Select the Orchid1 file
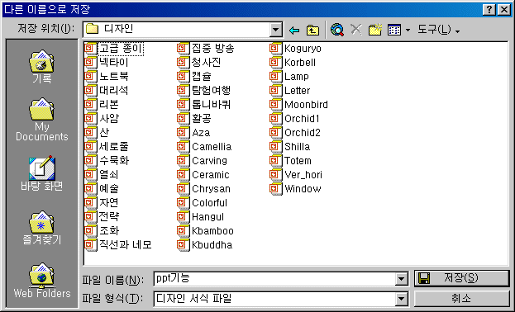This screenshot has width=515, height=312. pos(295,118)
